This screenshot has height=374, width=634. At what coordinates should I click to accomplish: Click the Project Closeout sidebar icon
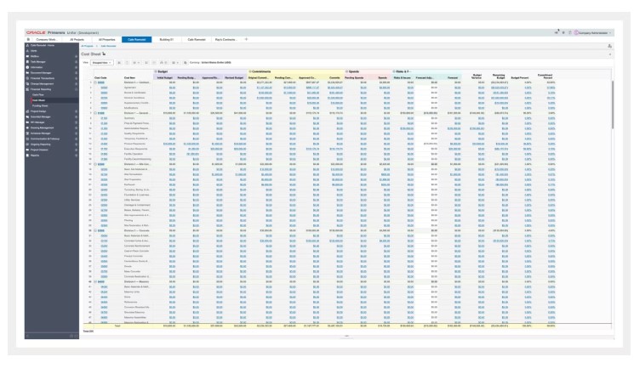pyautogui.click(x=27, y=150)
